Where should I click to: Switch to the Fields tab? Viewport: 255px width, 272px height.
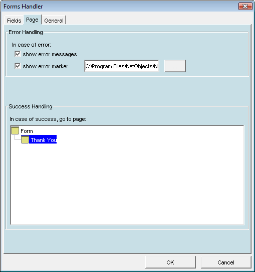pos(14,21)
